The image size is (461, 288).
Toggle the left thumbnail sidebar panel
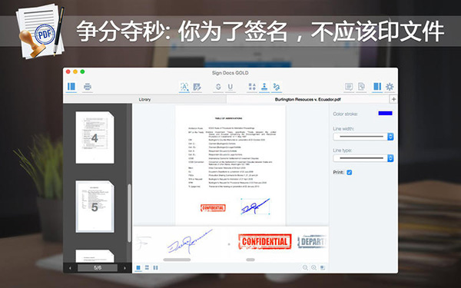[71, 87]
